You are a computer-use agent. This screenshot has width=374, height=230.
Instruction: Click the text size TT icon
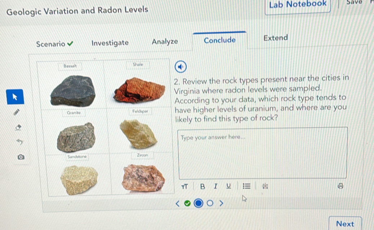184,186
